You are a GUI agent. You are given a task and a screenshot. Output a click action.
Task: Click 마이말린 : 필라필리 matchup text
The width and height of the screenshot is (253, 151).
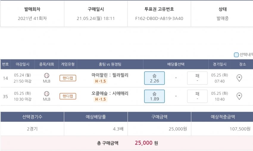110,75
